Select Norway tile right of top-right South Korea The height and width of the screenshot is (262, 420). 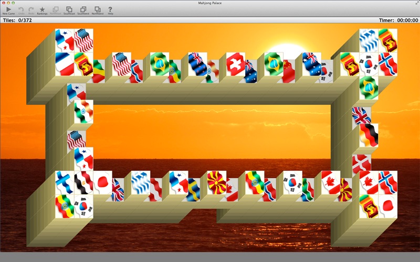[388, 64]
